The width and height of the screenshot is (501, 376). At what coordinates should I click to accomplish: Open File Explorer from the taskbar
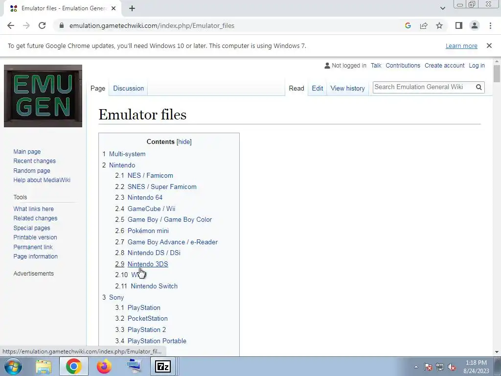44,366
